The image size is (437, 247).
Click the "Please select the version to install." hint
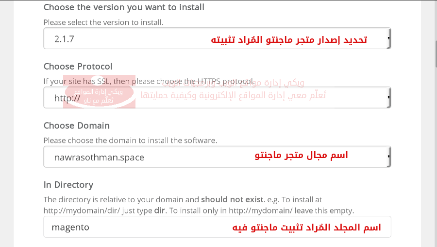pos(103,22)
